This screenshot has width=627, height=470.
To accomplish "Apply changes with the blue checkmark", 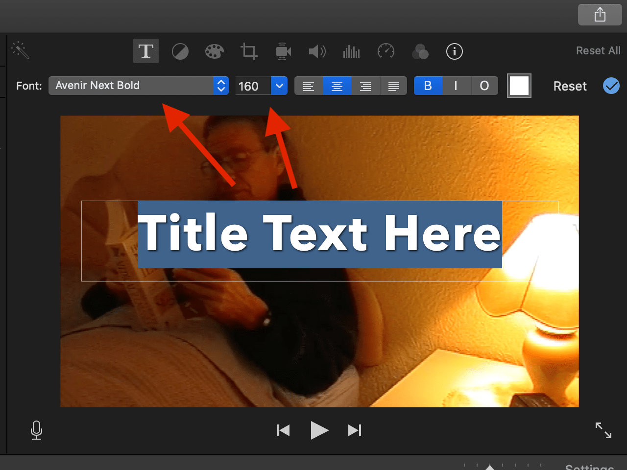I will pyautogui.click(x=611, y=86).
